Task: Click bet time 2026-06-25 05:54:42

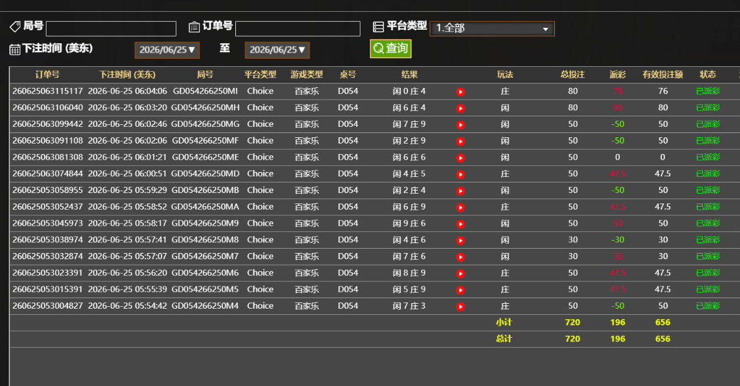Action: (128, 306)
